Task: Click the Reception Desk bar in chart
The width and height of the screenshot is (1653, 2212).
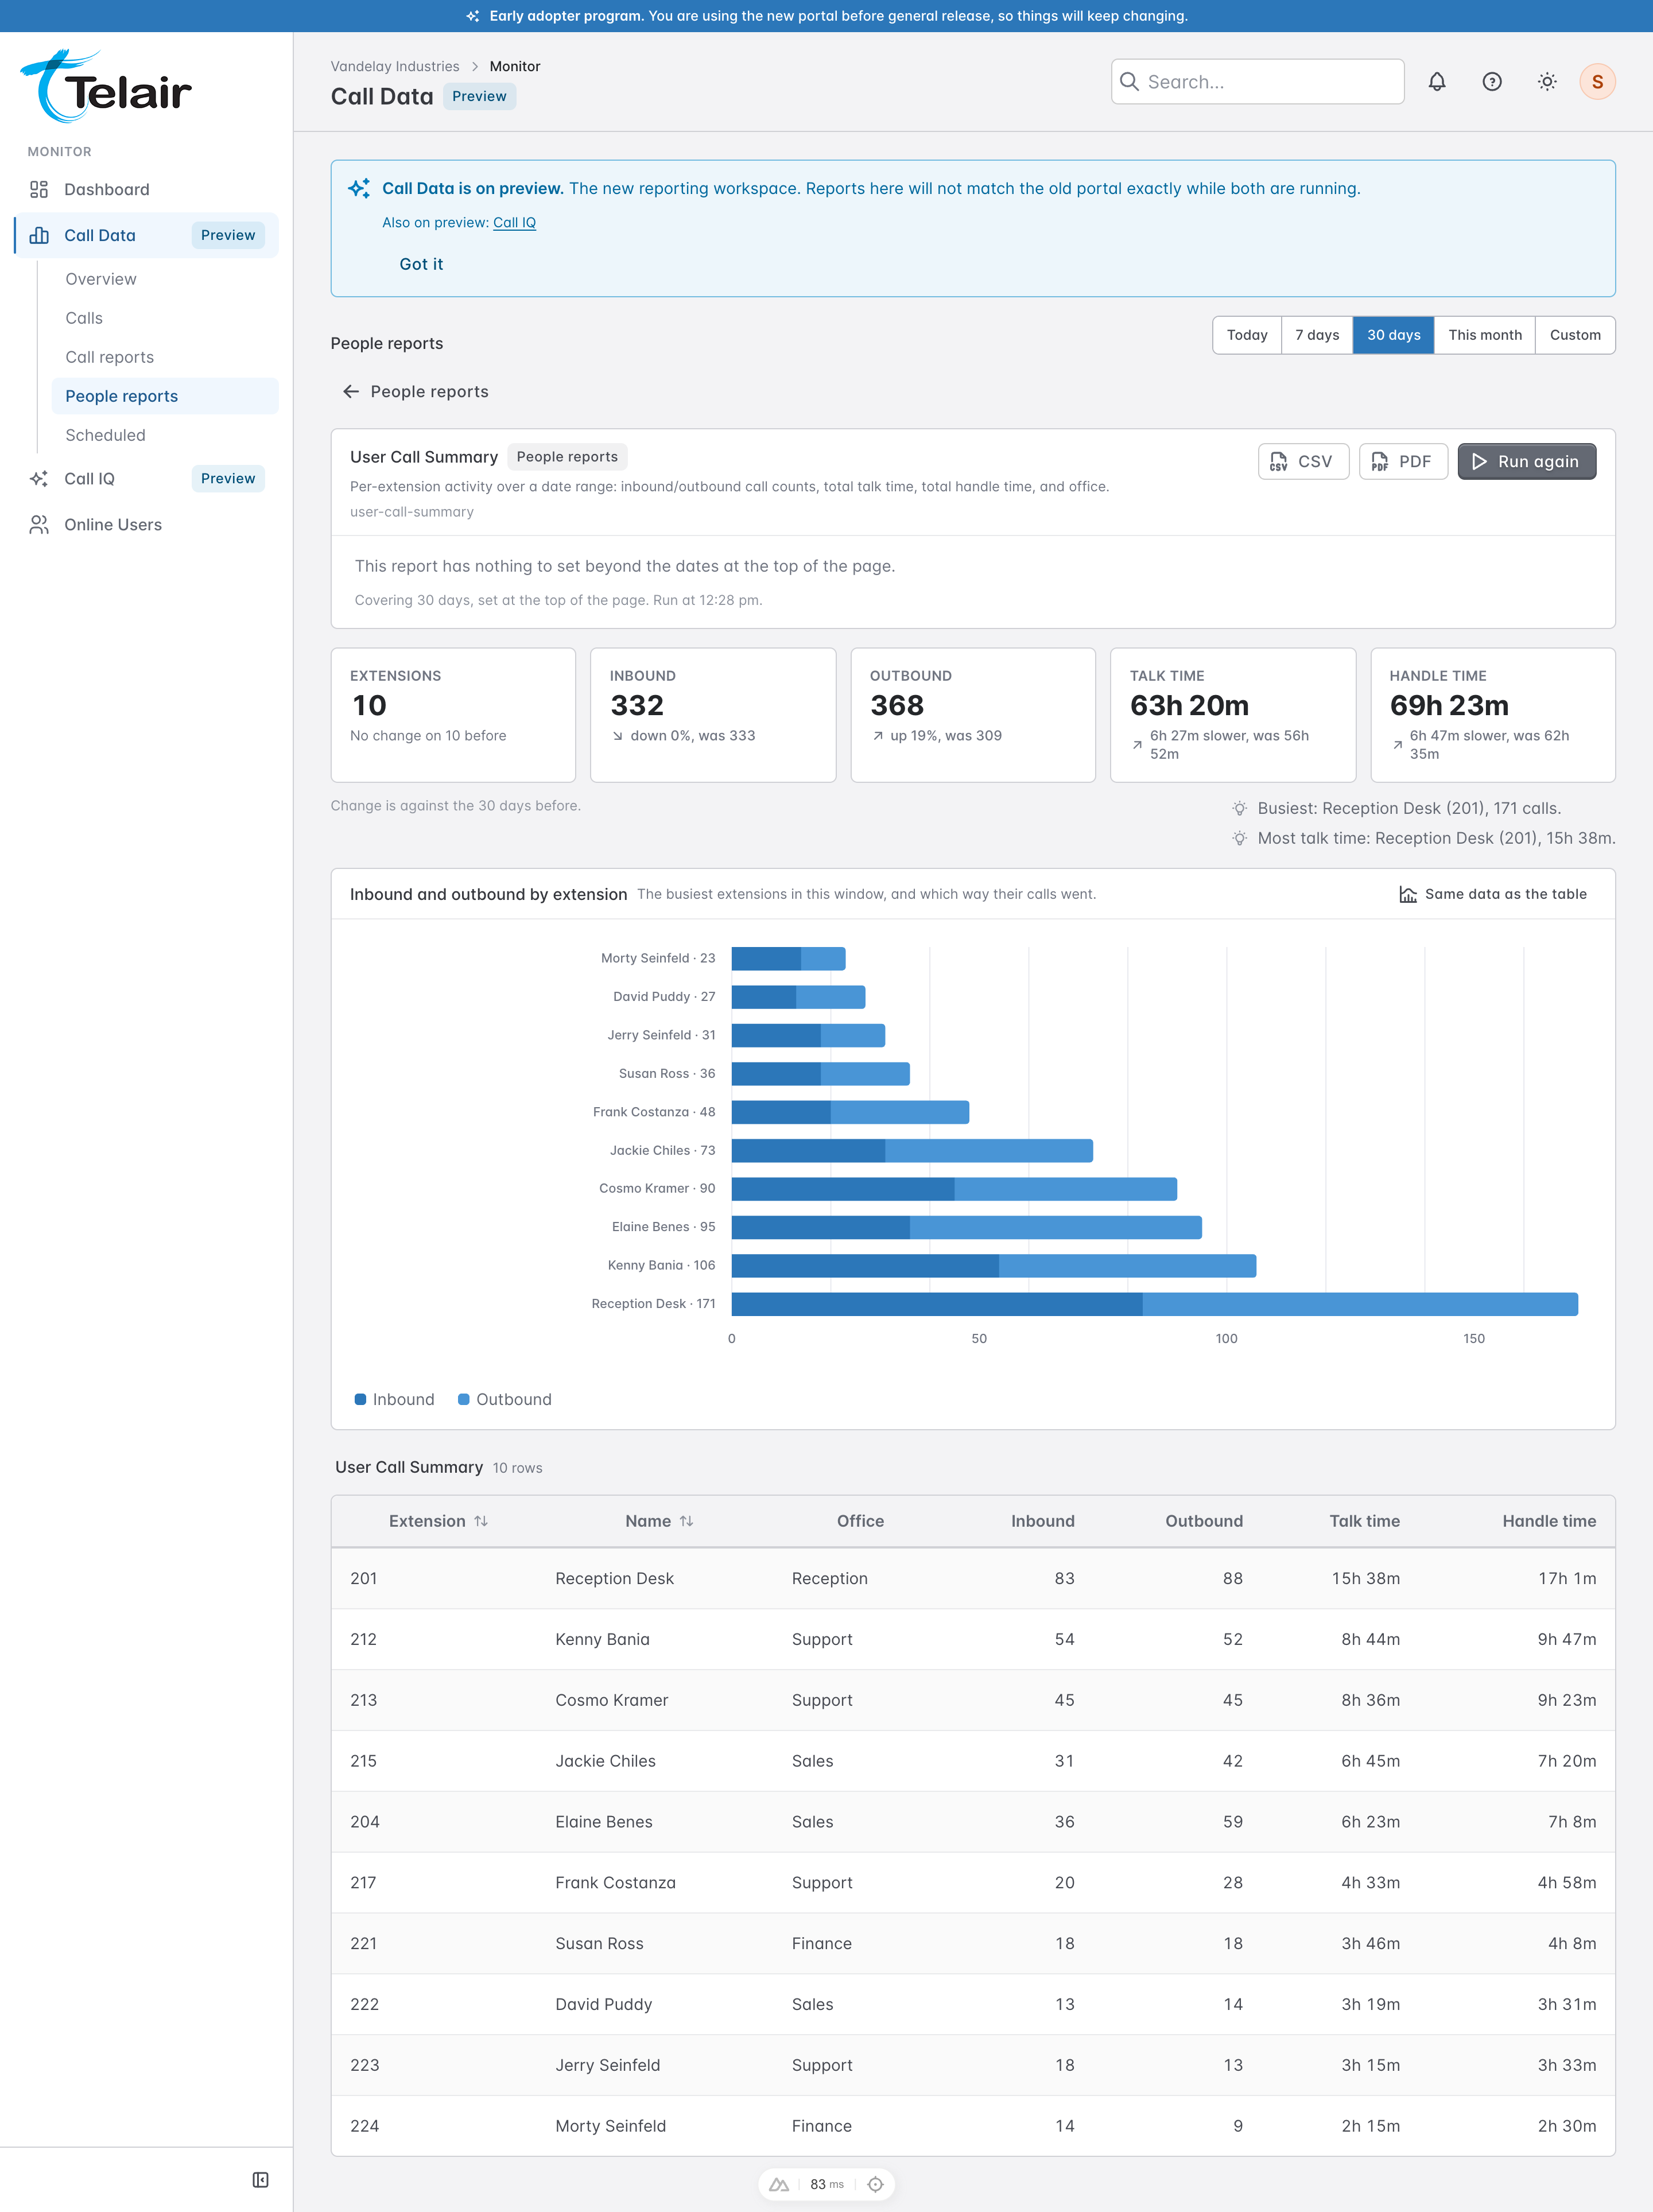Action: (1154, 1304)
